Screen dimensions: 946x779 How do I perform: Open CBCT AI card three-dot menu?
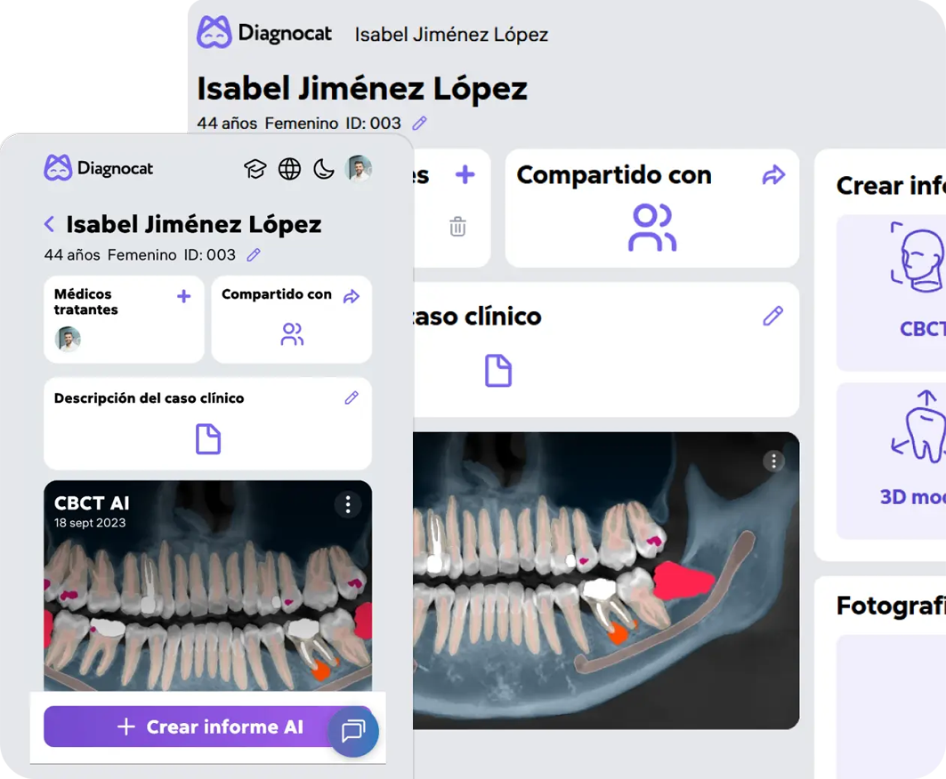[348, 505]
